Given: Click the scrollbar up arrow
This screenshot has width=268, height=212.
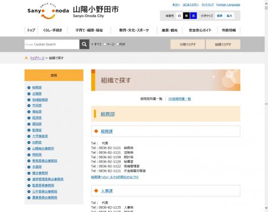Looking at the screenshot, I should tap(266, 3).
